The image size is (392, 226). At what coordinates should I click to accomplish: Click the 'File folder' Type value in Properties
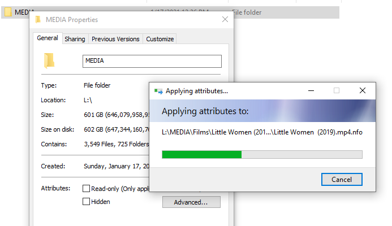97,85
